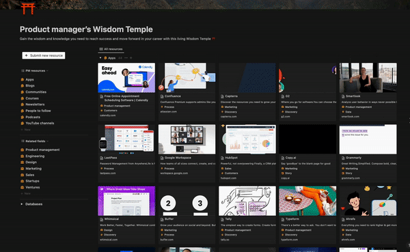The image size is (410, 252).
Task: Collapse the Apps group toggle triangle
Action: [x=100, y=58]
